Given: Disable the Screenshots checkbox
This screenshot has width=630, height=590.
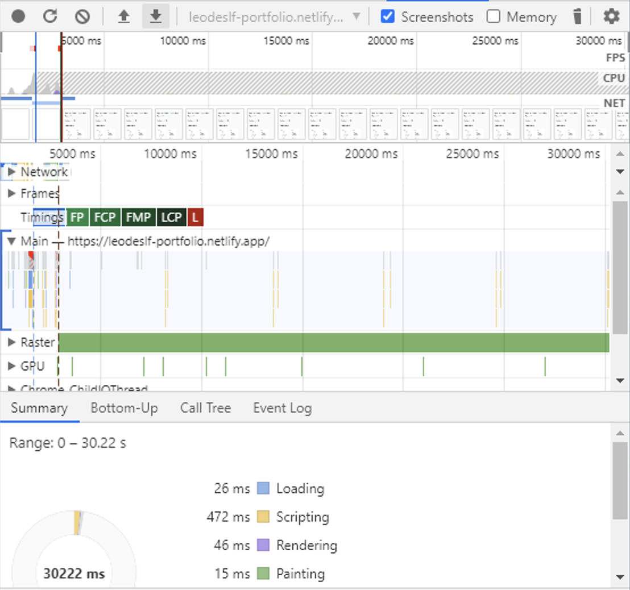Looking at the screenshot, I should [x=388, y=16].
